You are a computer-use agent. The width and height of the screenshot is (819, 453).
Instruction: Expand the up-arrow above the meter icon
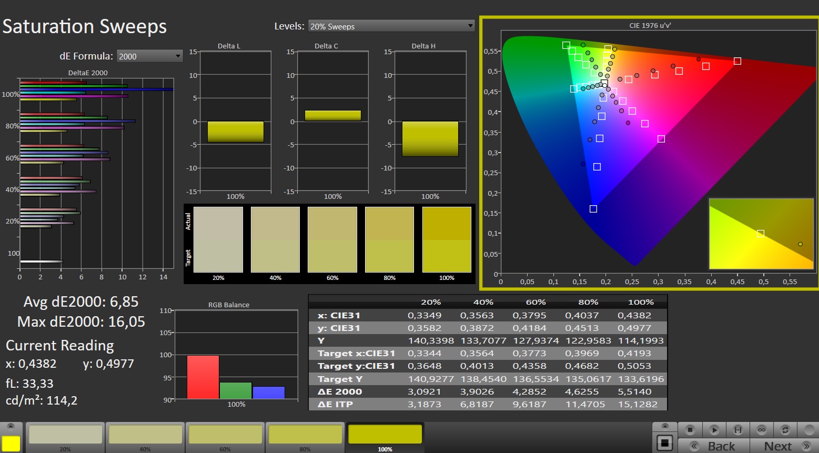(x=664, y=426)
